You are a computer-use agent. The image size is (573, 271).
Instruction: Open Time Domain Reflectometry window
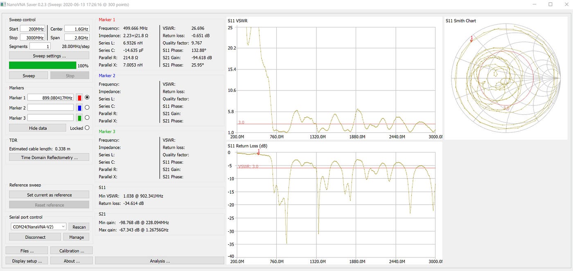49,157
